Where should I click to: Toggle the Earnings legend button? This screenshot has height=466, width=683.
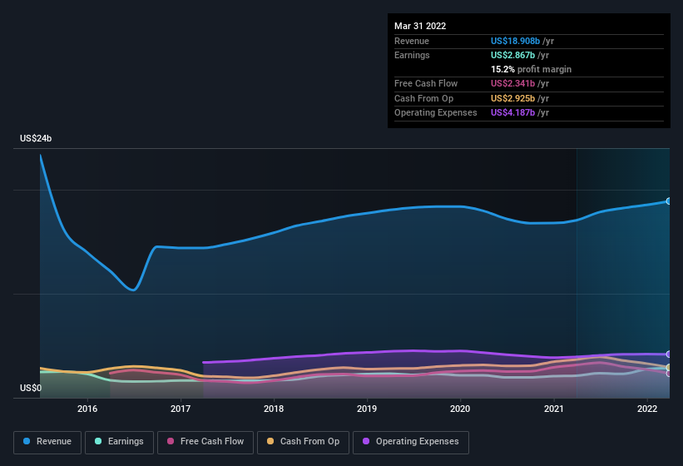(x=119, y=442)
